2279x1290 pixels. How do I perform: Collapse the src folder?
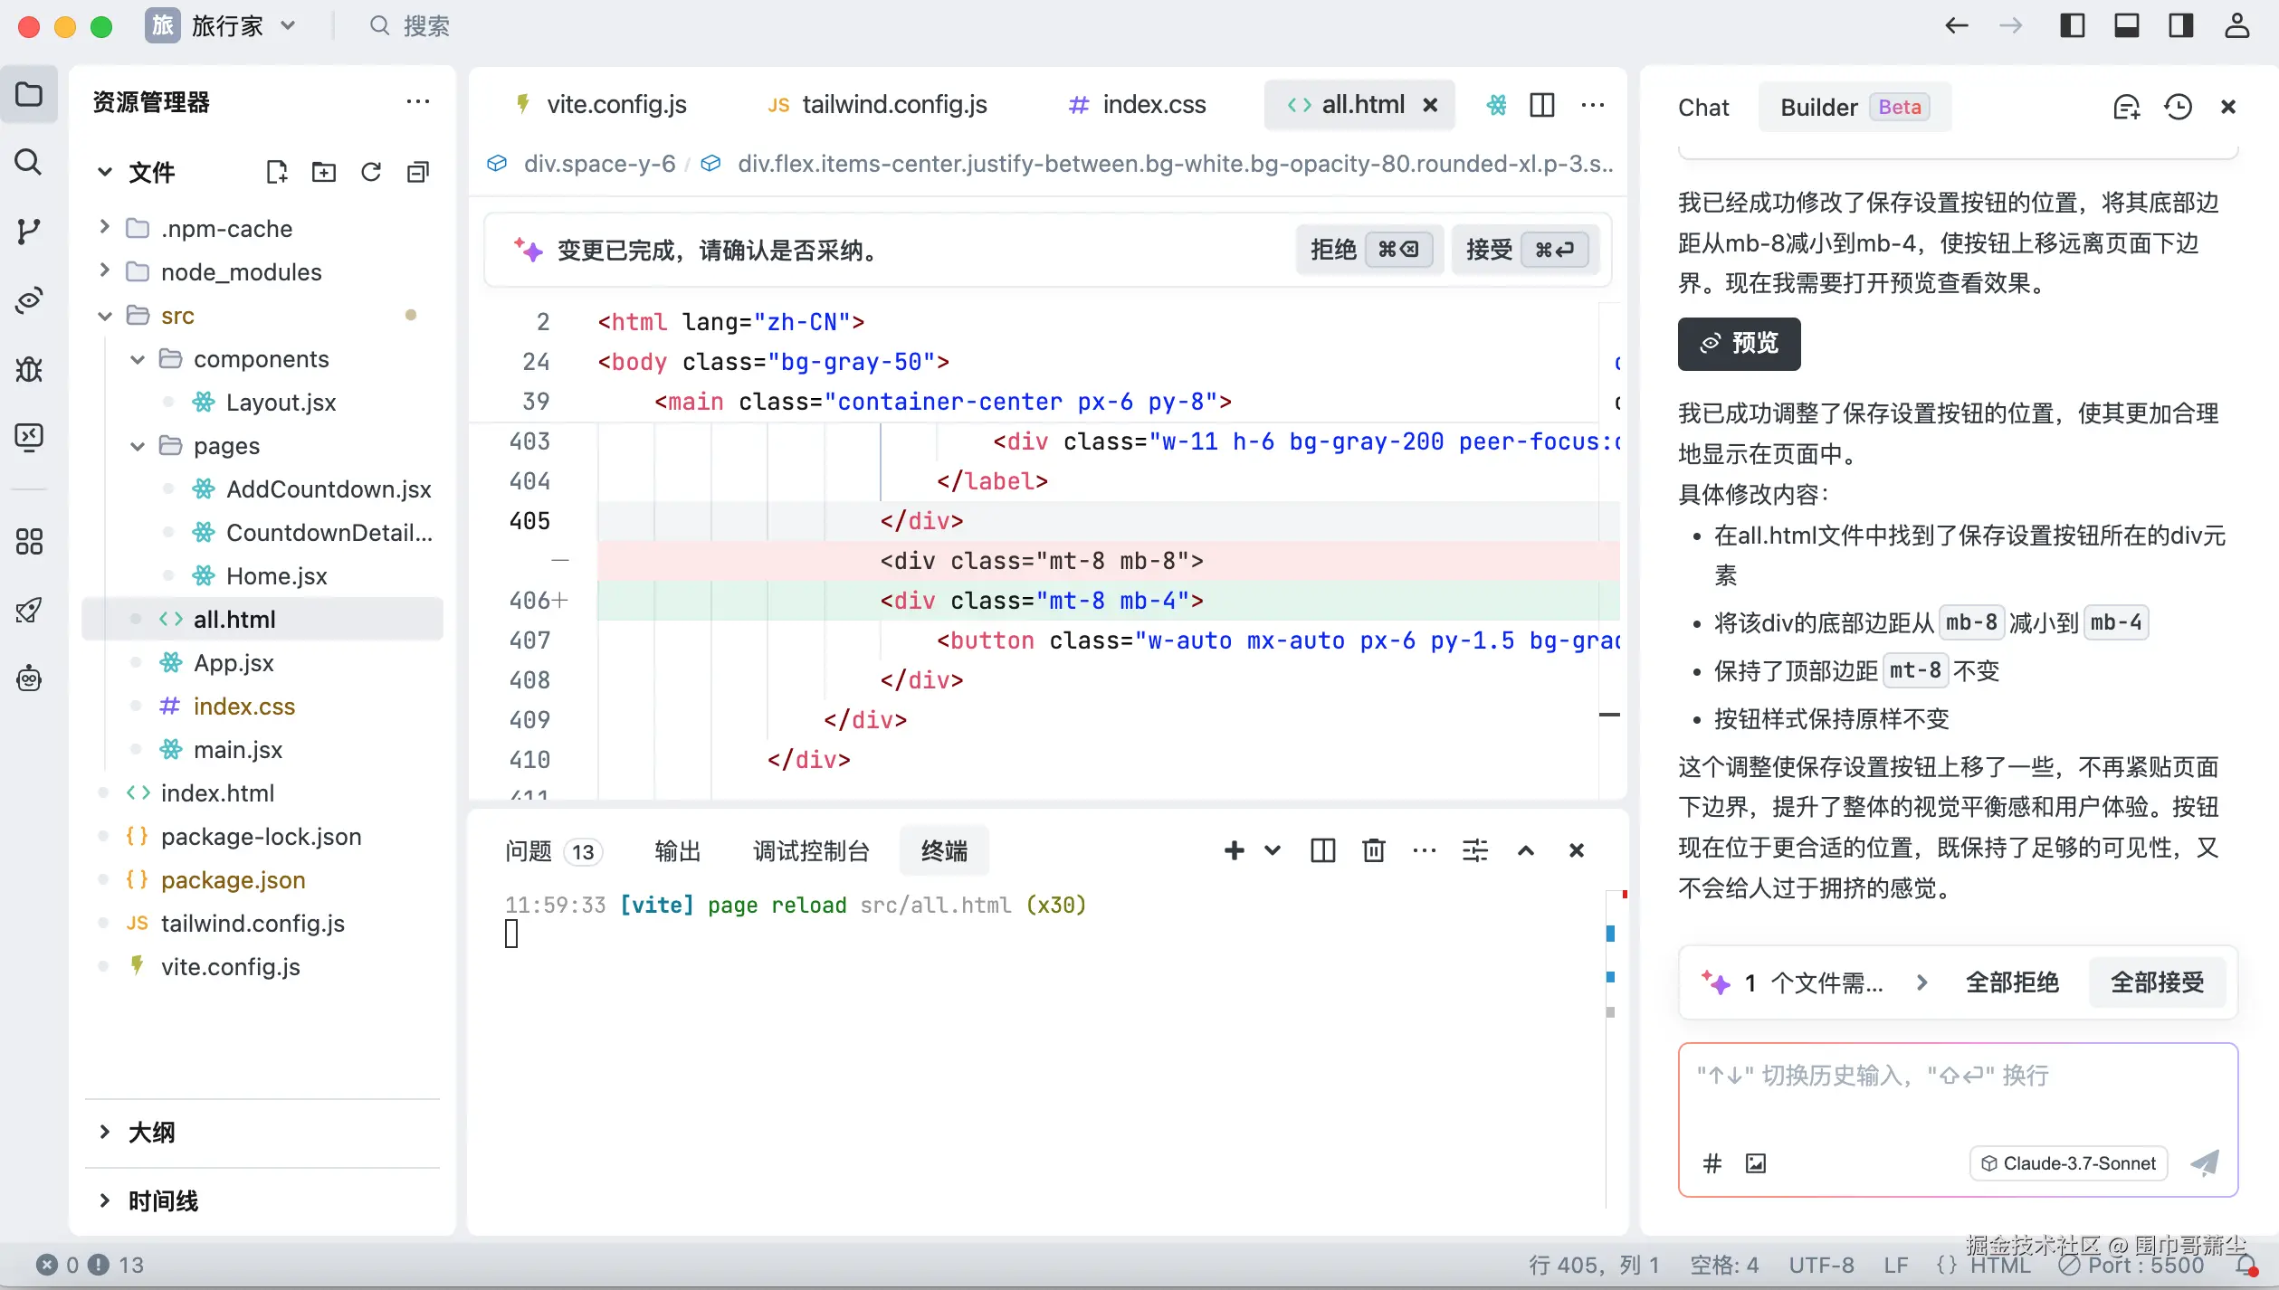104,315
